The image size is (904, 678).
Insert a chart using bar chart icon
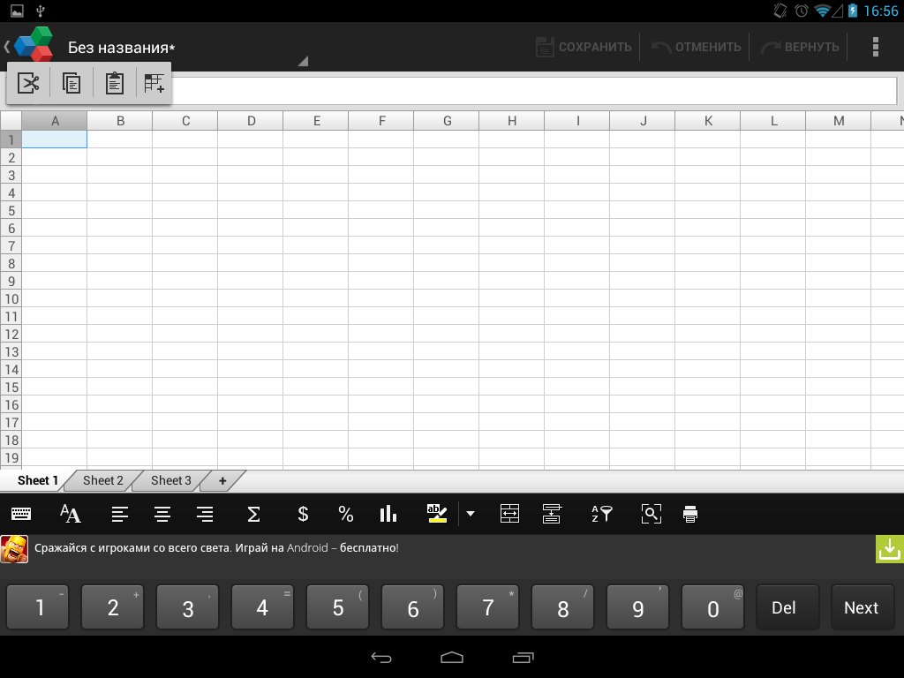click(x=388, y=514)
